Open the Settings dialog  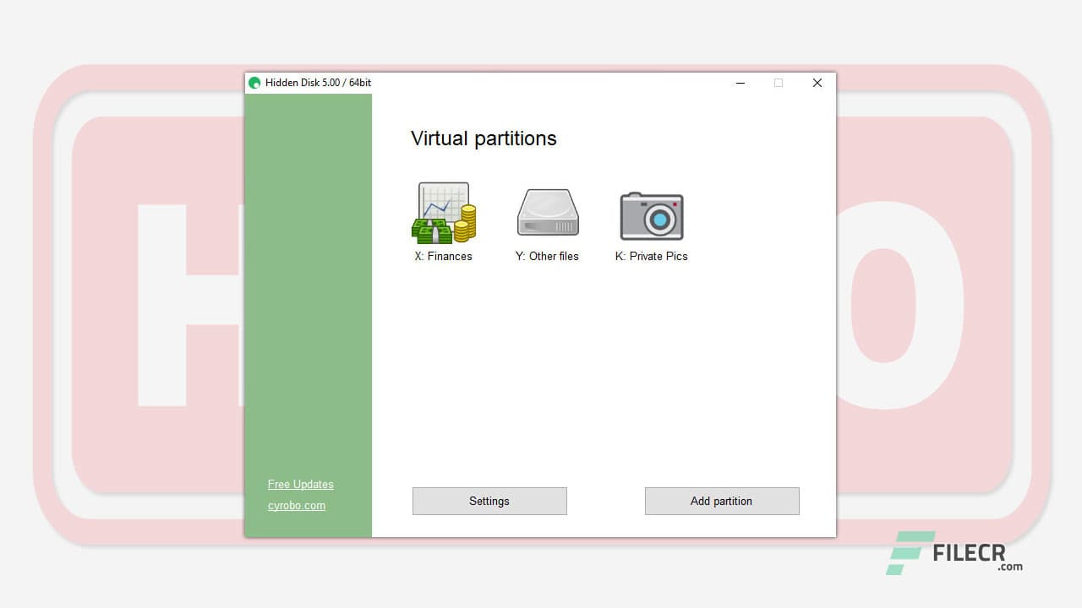pos(489,501)
